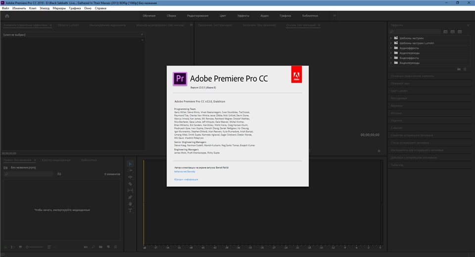Open the История panel

[396, 113]
